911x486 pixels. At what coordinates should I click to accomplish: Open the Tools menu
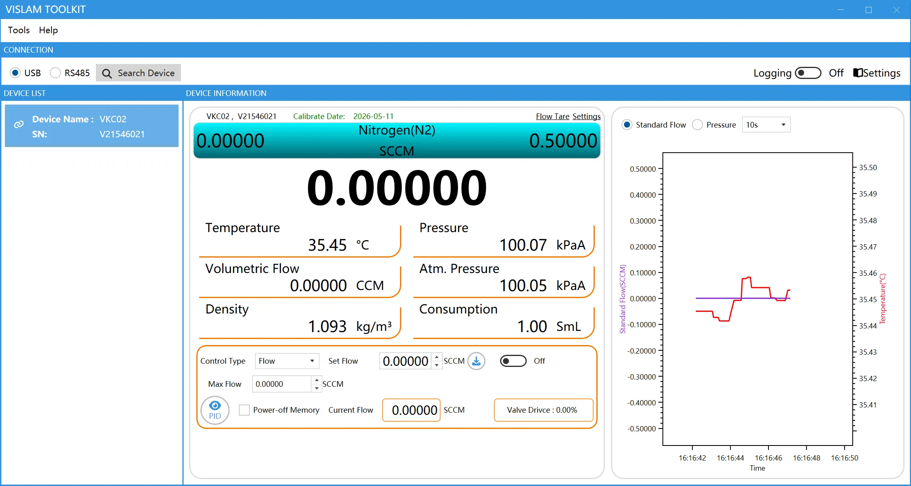click(x=19, y=30)
